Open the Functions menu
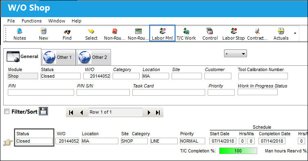Image resolution: width=308 pixels, height=161 pixels. [32, 21]
